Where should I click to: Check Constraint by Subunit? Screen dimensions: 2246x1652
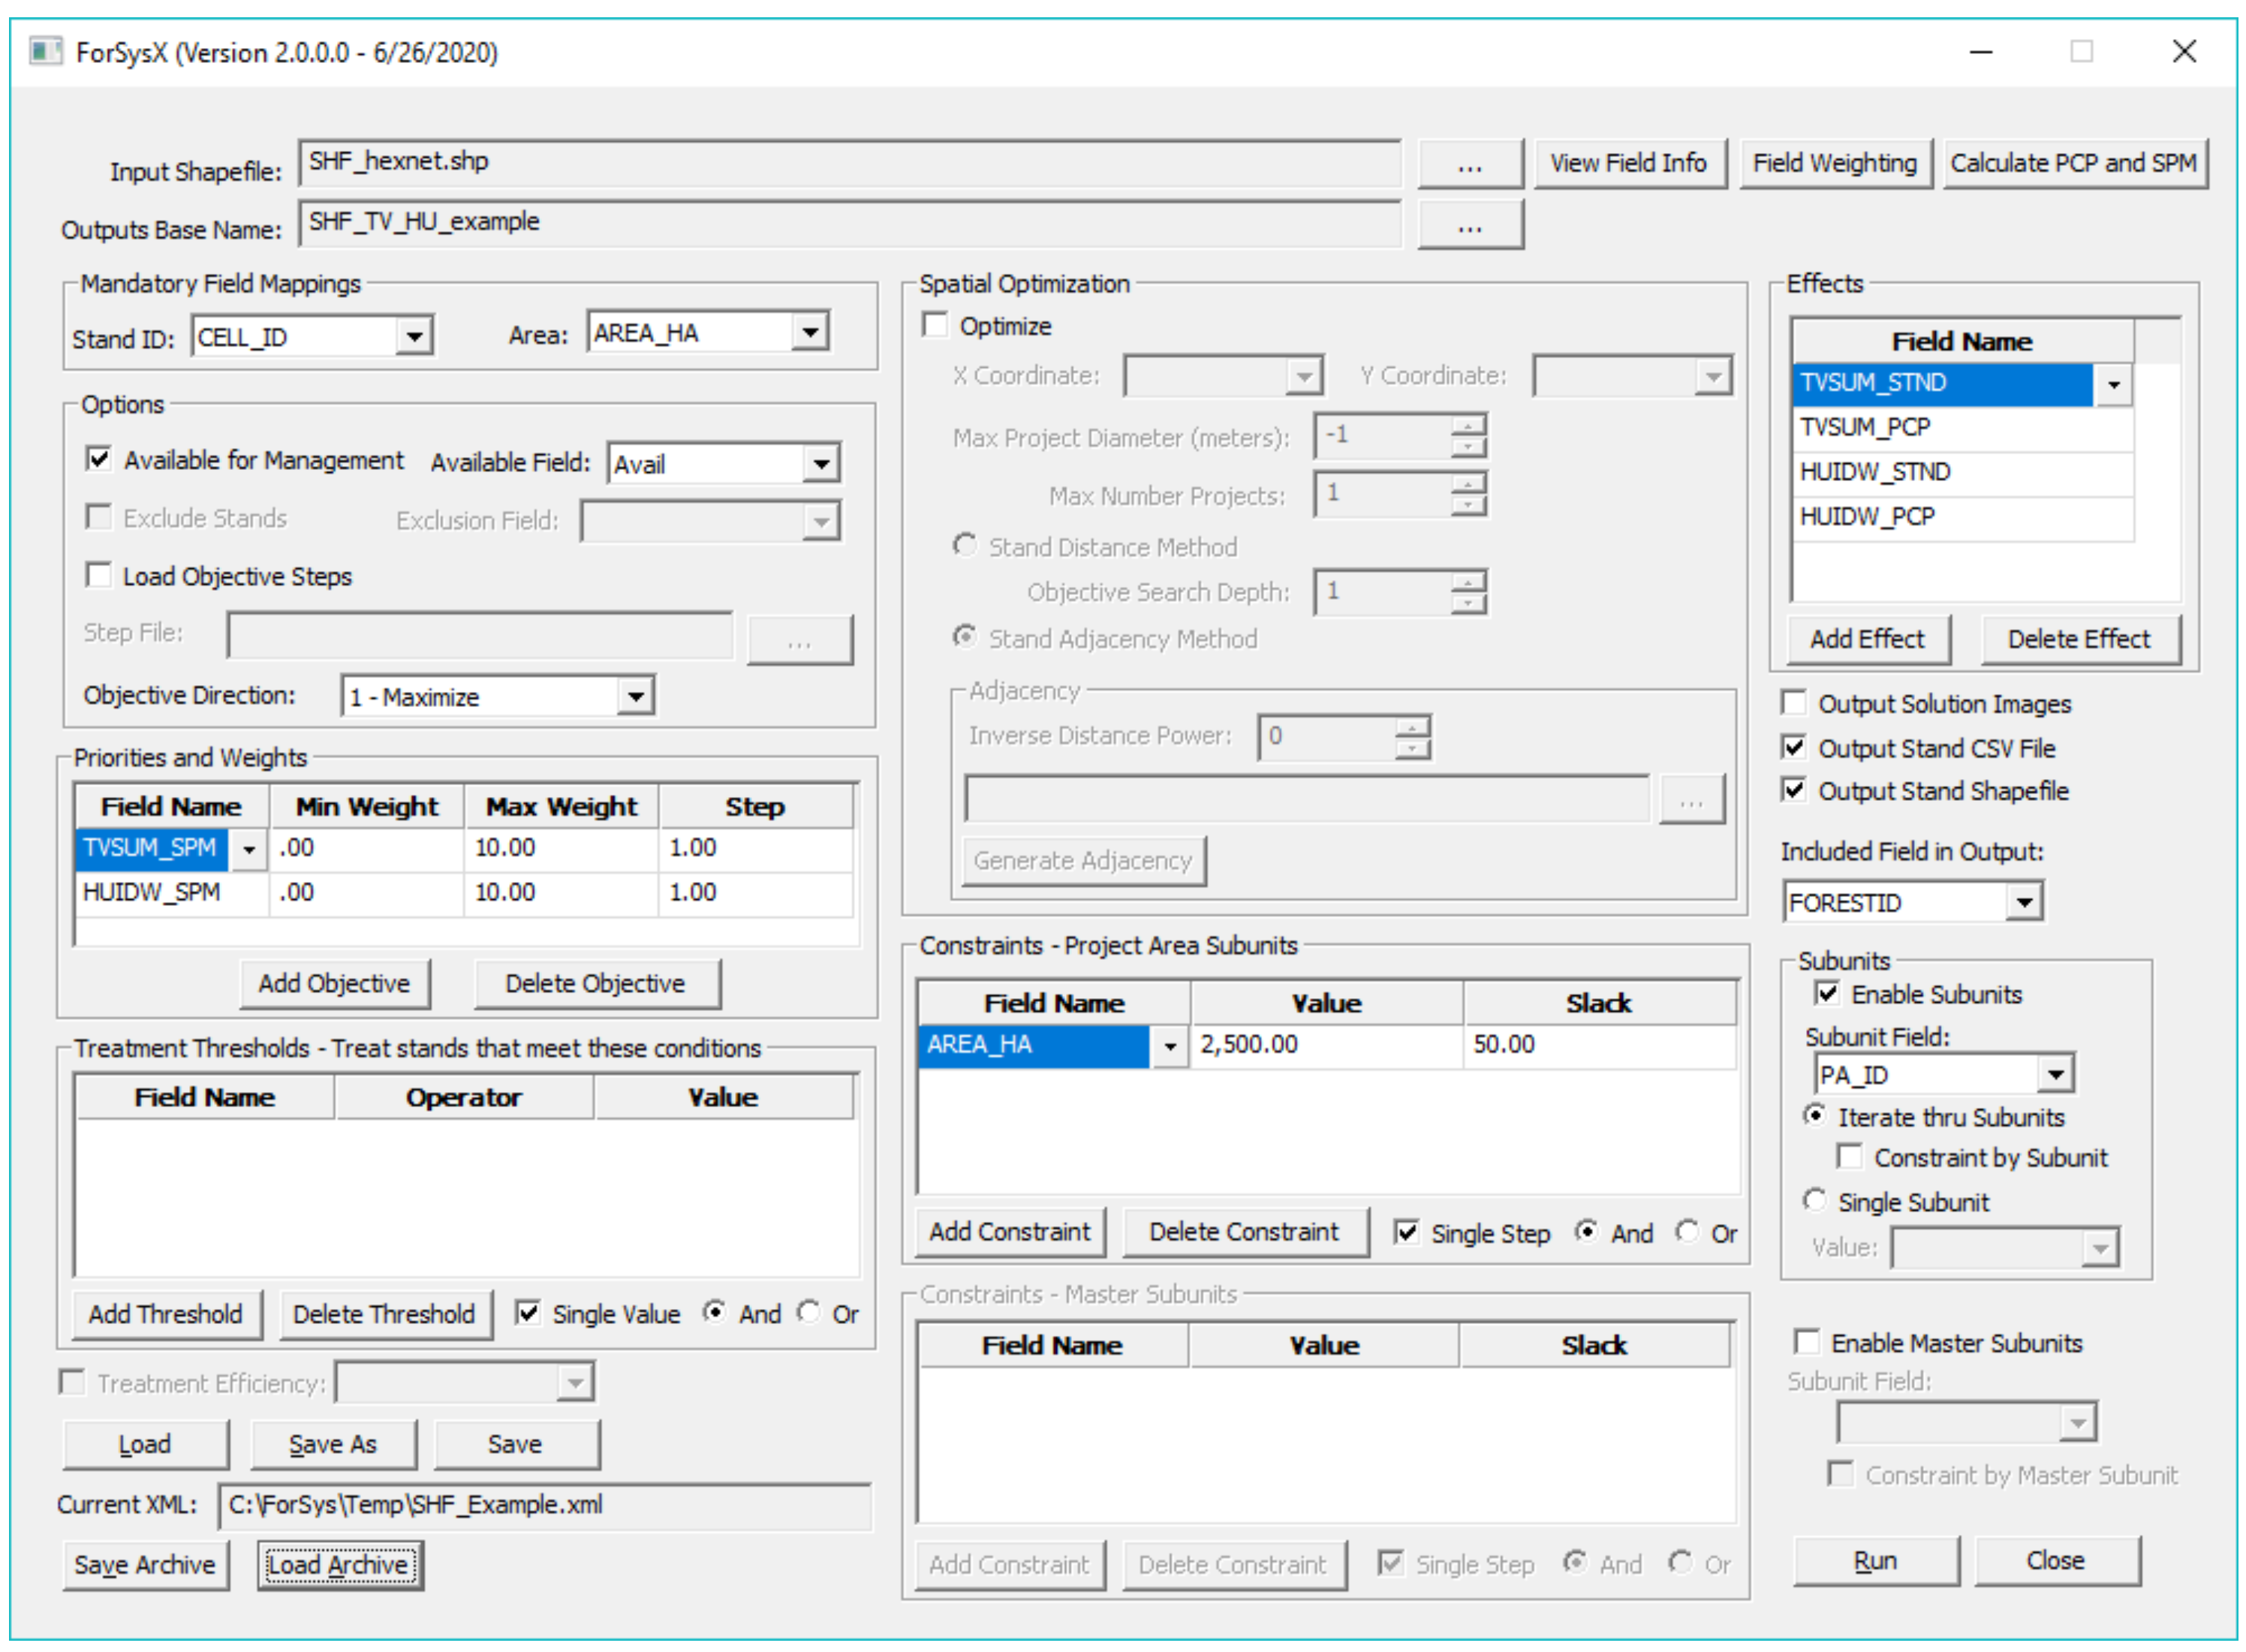point(1850,1157)
